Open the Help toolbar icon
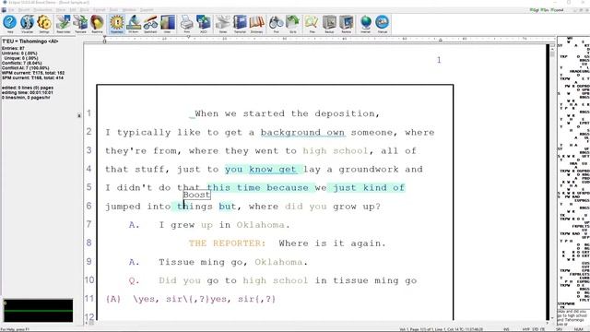 click(x=10, y=24)
